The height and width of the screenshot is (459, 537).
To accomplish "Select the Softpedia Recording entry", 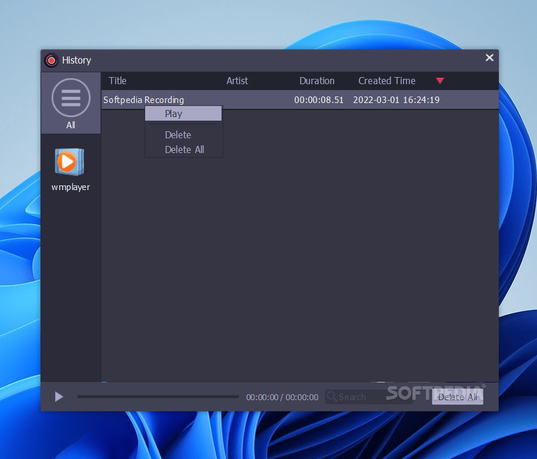I will [x=143, y=99].
